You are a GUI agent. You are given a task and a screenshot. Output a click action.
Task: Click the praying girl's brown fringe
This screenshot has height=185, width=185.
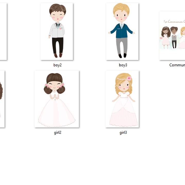[54, 78]
